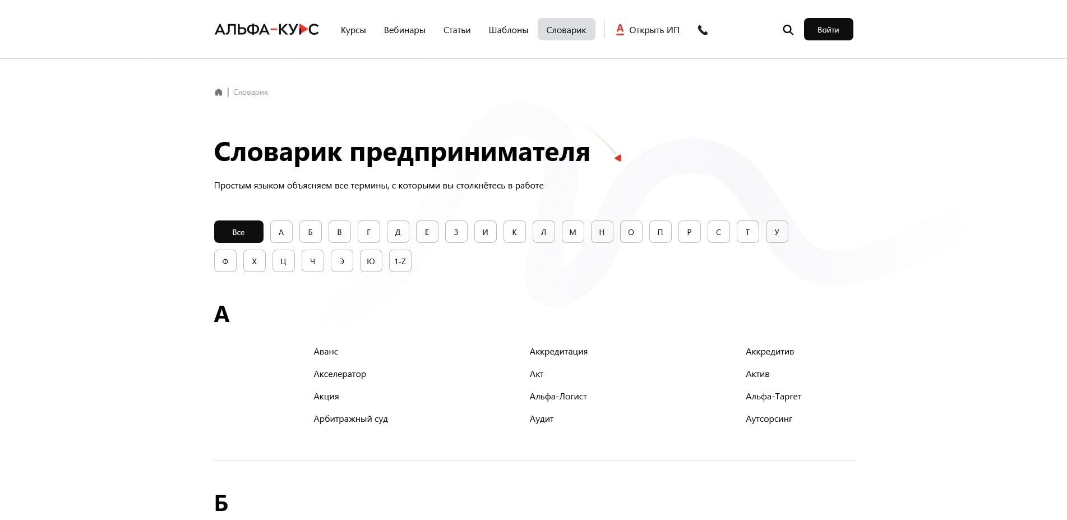This screenshot has height=520, width=1067.
Task: Open the Вебинары section
Action: (x=404, y=30)
